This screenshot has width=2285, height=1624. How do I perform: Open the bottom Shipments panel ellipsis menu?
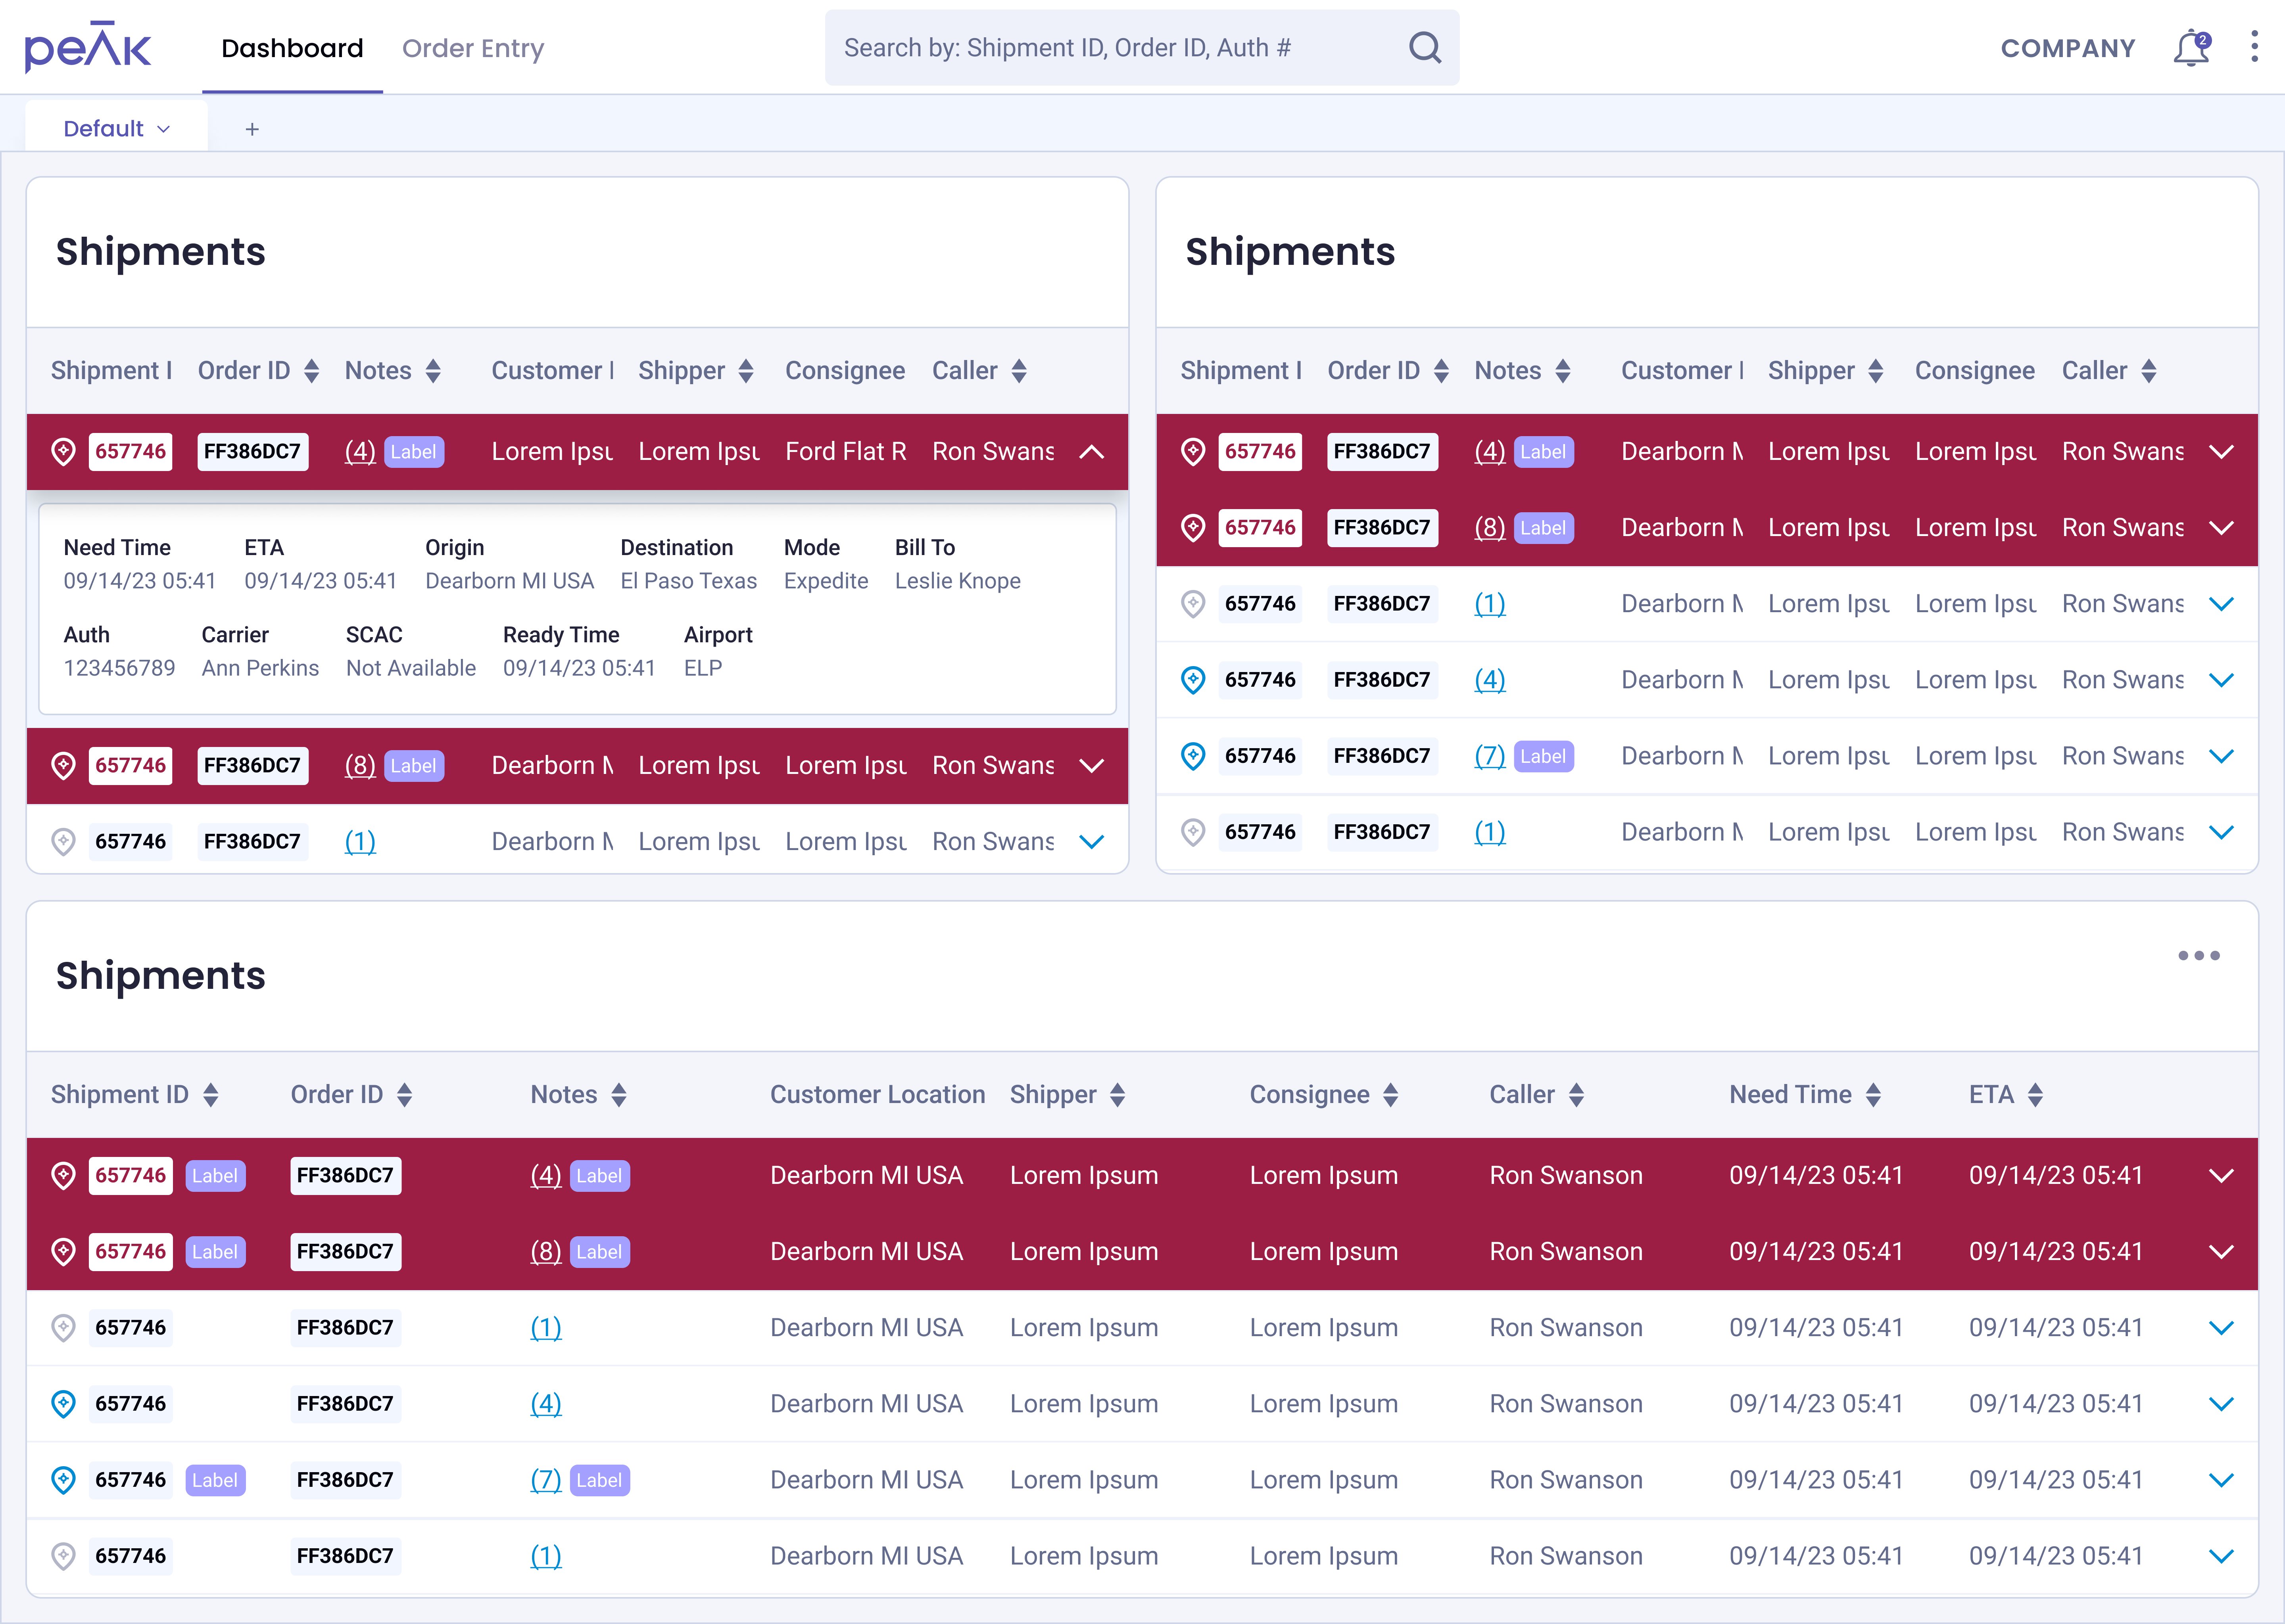point(2198,955)
